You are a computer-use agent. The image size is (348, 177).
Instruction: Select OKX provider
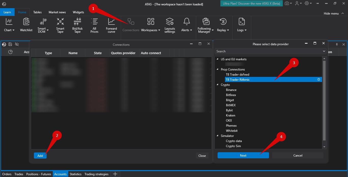tap(229, 120)
